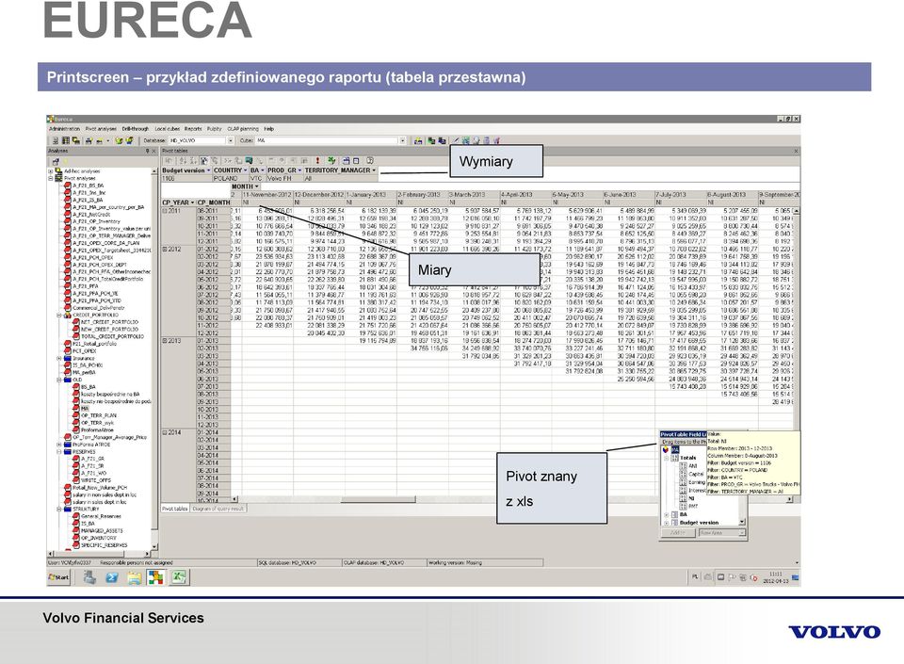Image resolution: width=904 pixels, height=664 pixels.
Task: Click the clock in the system tray
Action: coord(775,577)
